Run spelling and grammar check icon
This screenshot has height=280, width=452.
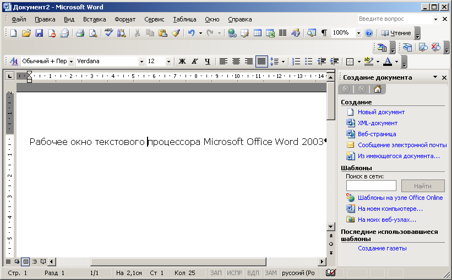[x=108, y=32]
